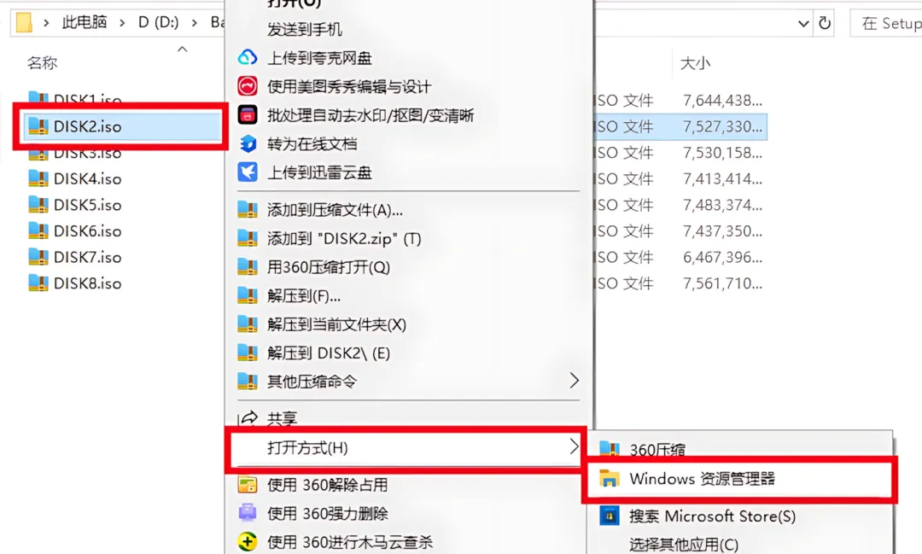
Task: Expand the 其他压缩命令 submenu arrow
Action: pyautogui.click(x=574, y=381)
